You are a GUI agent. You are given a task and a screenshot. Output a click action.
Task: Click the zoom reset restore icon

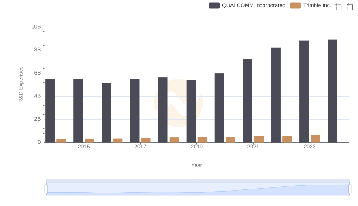(x=349, y=7)
